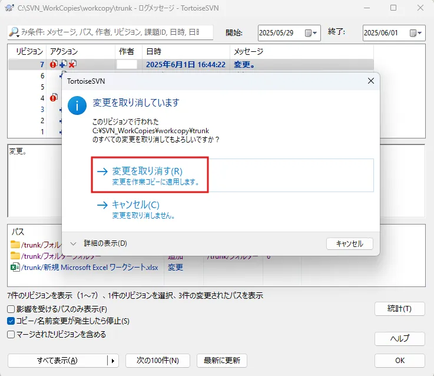
Task: Click the 最新に更新 button
Action: 222,361
